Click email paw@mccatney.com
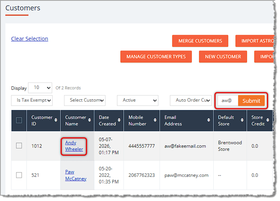Viewport: 280px width, 201px height. [186, 175]
